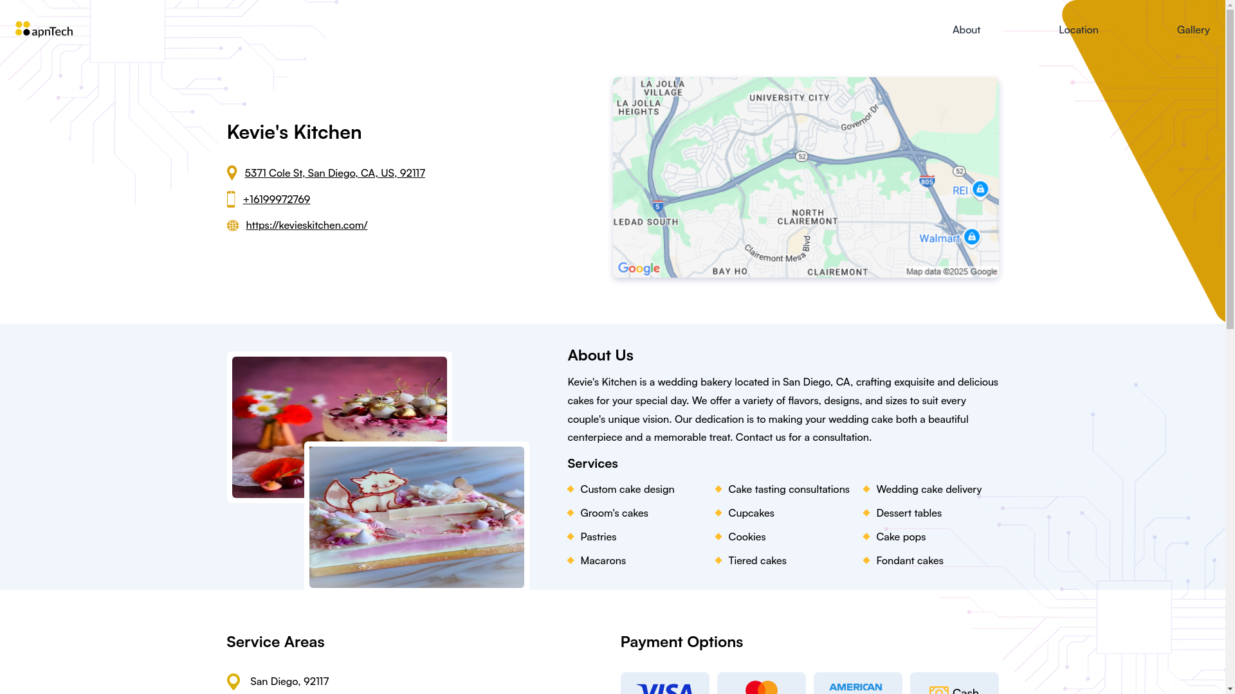
Task: Click the apnTech logo
Action: 44,30
